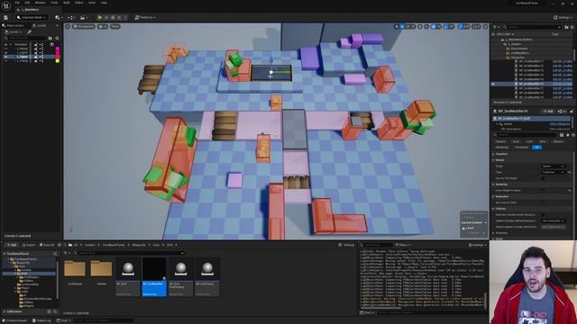This screenshot has width=577, height=324.
Task: Select the All filter tab in Details
Action: click(537, 148)
